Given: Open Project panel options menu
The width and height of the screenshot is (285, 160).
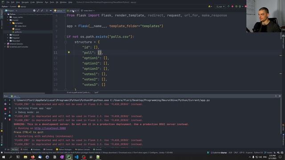Looking at the screenshot, I should (47, 11).
